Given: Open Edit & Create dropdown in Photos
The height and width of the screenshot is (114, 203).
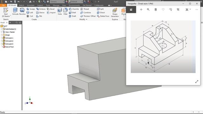Looking at the screenshot, I should click(188, 9).
